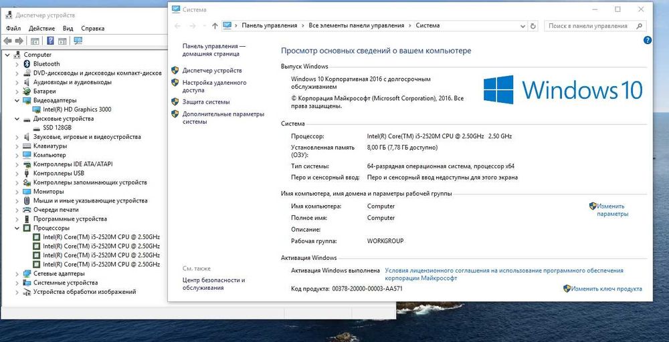Collapse the Процессоры category

(17, 228)
